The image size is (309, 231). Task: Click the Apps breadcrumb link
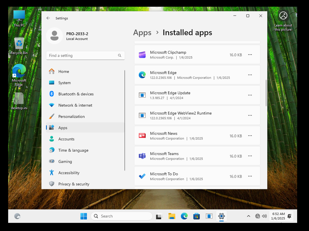[x=142, y=33]
